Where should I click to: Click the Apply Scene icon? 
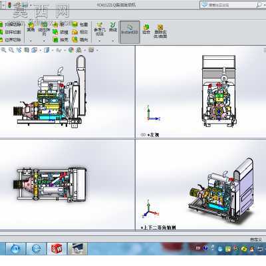(x=78, y=50)
